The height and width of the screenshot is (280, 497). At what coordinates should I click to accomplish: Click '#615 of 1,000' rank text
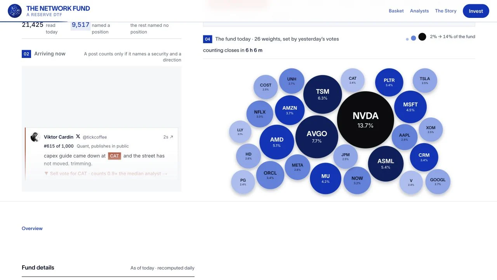(59, 146)
